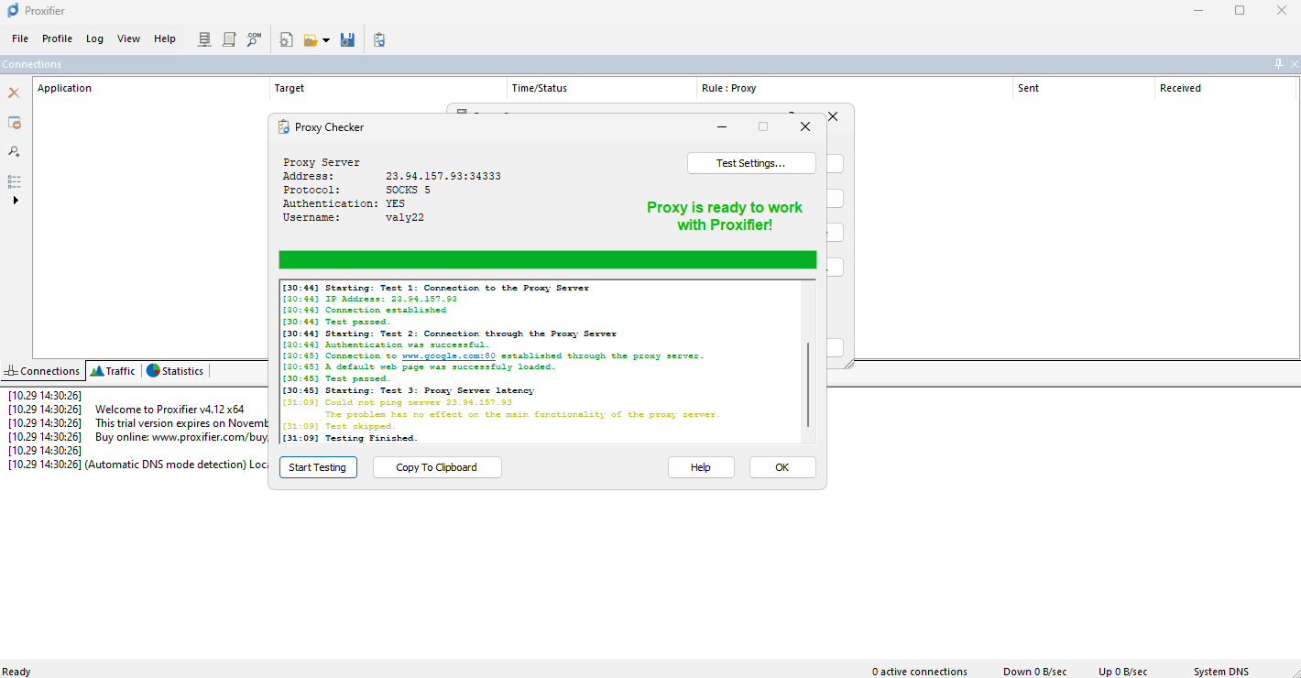The image size is (1301, 678).
Task: Click the Start Testing button
Action: [317, 467]
